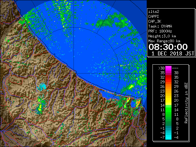Click the 'CAPPI' product label
Image resolution: width=196 pixels, height=147 pixels.
tap(153, 17)
